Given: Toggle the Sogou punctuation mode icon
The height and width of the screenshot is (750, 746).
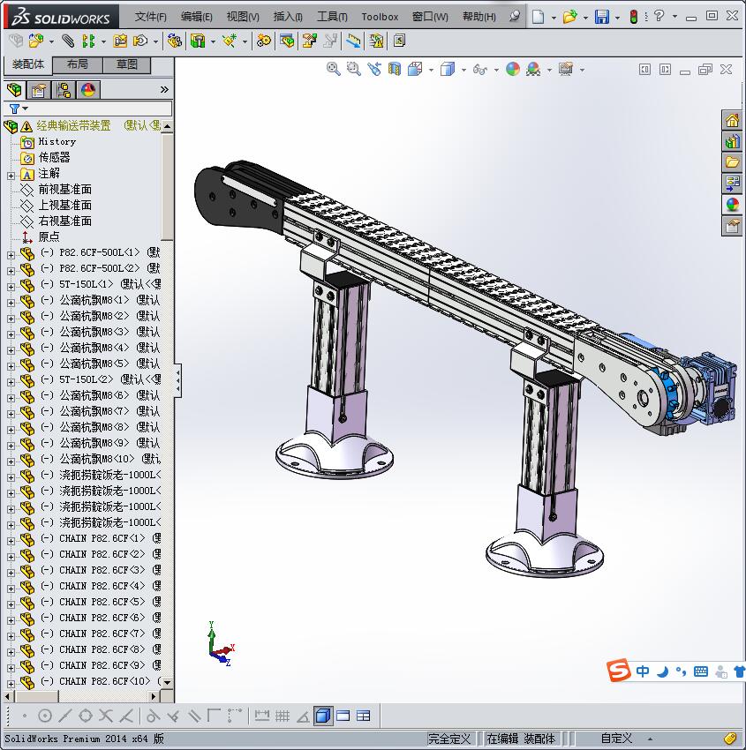Looking at the screenshot, I should click(681, 672).
